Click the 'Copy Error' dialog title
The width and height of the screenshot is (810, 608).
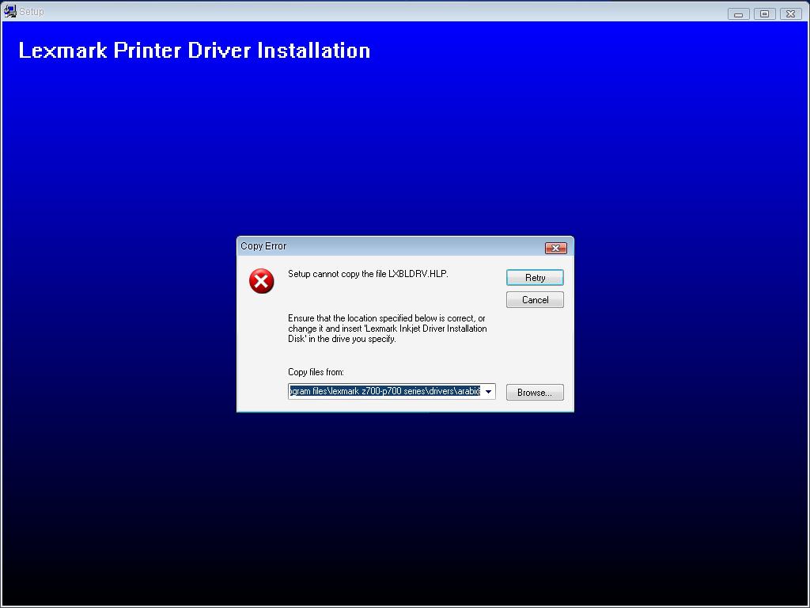tap(263, 246)
